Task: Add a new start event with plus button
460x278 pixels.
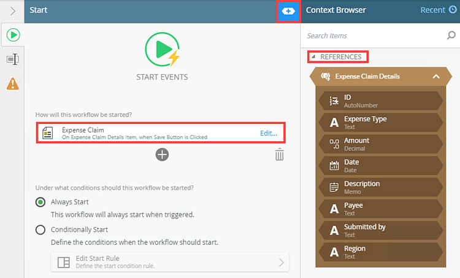Action: (x=162, y=155)
